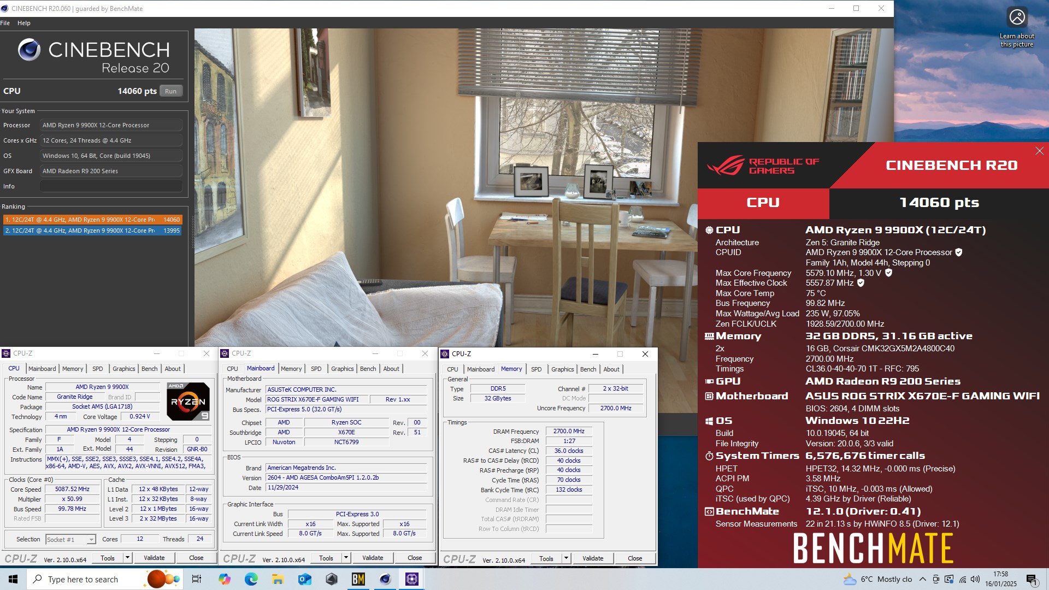The width and height of the screenshot is (1049, 590).
Task: Open the grey 3D-shape taskbar app
Action: [332, 579]
